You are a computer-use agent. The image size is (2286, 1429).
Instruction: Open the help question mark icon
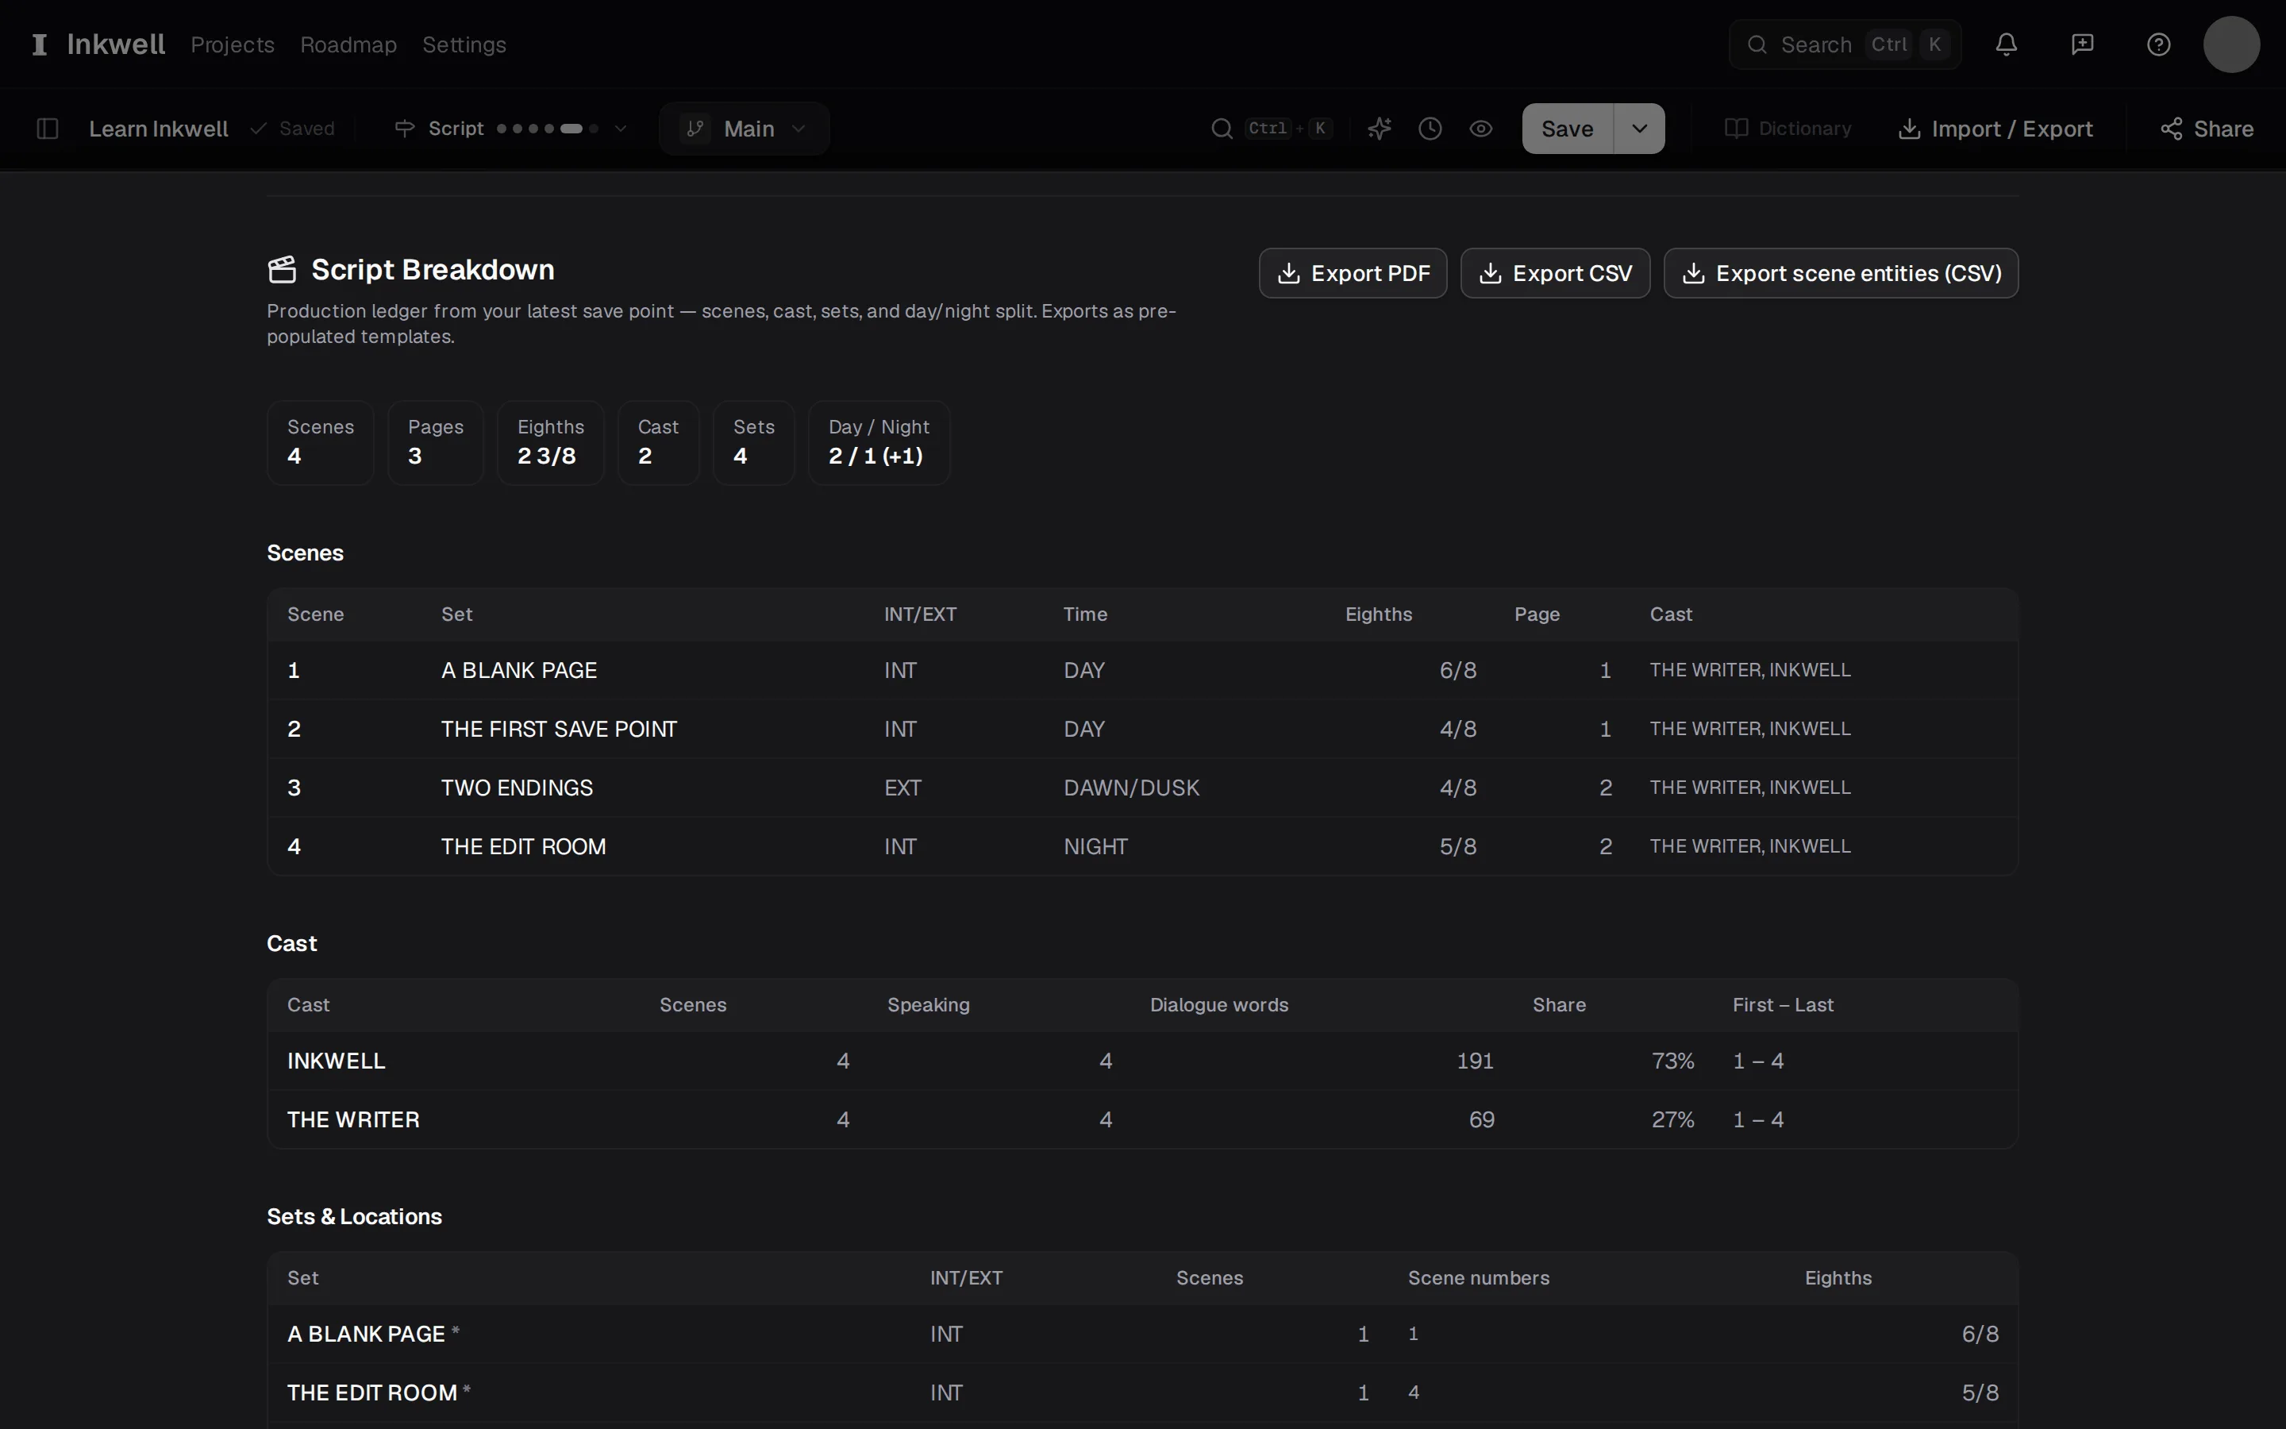pyautogui.click(x=2158, y=44)
